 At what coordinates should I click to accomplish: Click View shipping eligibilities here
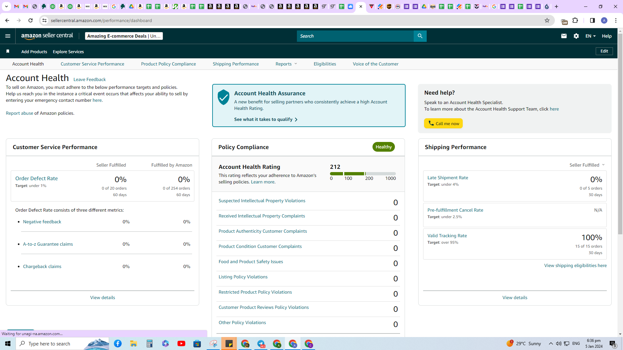point(575,265)
